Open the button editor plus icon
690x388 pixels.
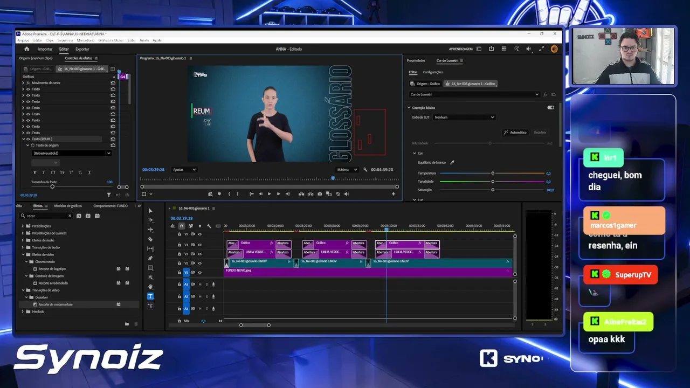pos(394,194)
